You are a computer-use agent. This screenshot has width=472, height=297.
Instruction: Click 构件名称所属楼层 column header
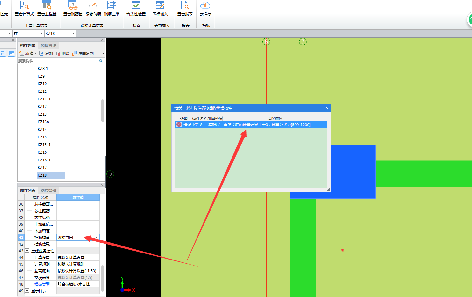207,118
